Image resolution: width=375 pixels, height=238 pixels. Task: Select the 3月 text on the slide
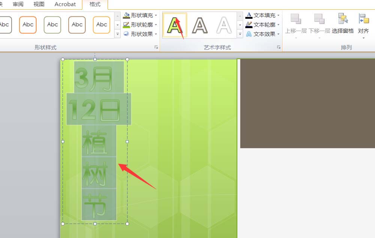pyautogui.click(x=93, y=79)
